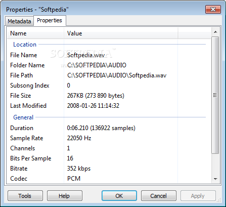Click the greyed-out Apply button
Image resolution: width=226 pixels, height=207 pixels.
[198, 196]
